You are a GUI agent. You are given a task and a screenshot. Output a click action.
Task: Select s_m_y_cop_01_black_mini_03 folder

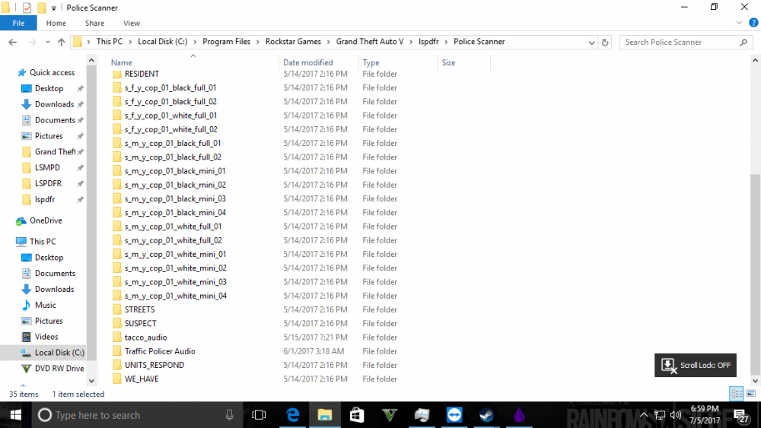(x=175, y=198)
